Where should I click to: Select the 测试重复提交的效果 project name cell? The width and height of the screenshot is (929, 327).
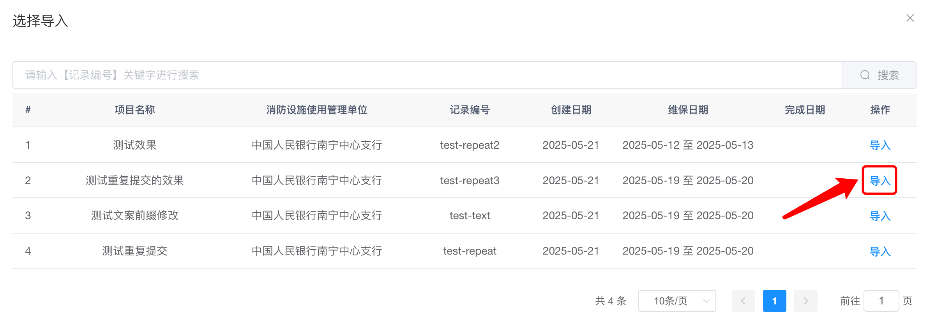click(135, 181)
